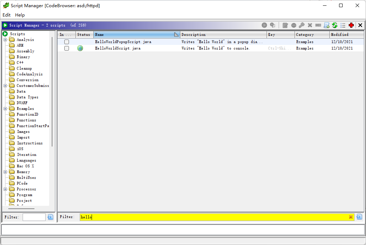Select the iOS folder in tree
This screenshot has width=366, height=245.
coord(20,149)
